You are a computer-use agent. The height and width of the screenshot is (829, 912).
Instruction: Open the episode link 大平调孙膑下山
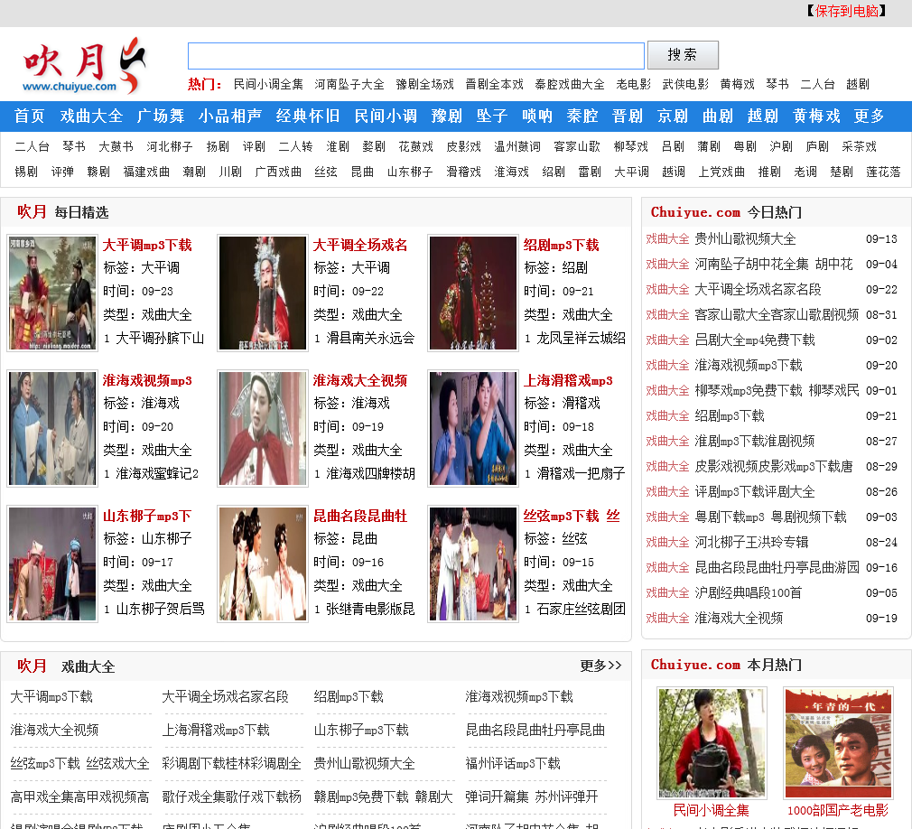click(x=160, y=338)
